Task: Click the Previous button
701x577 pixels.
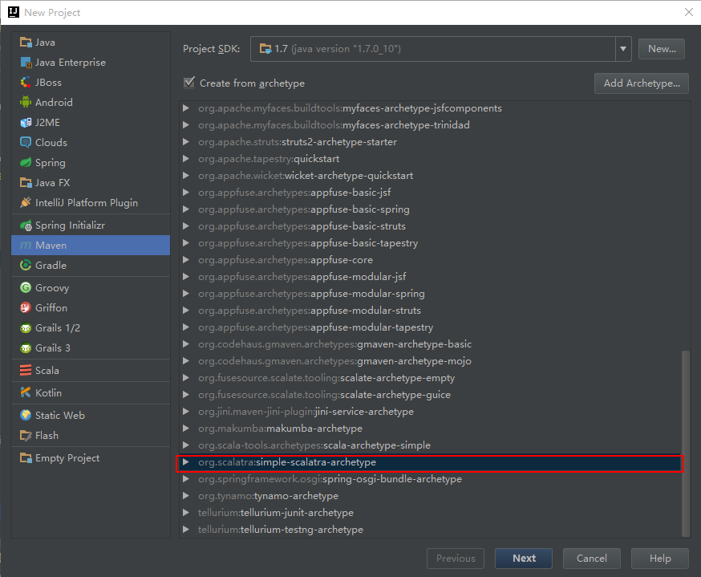Action: pyautogui.click(x=456, y=559)
